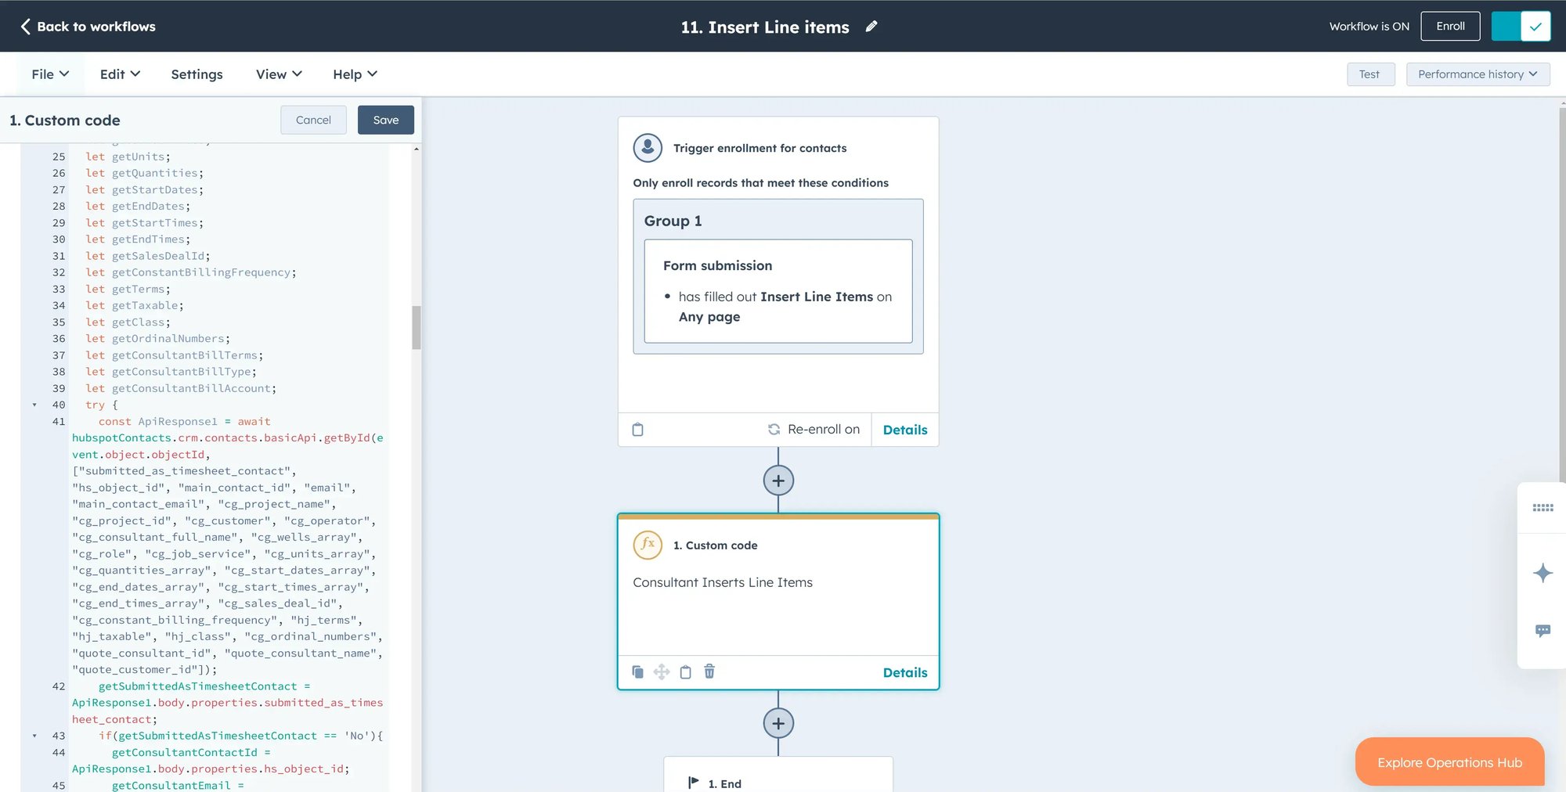1566x792 pixels.
Task: Click the clipboard icon on the trigger card
Action: tap(638, 430)
